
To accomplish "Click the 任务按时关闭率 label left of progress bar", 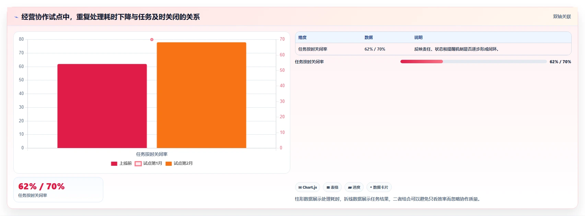I will pyautogui.click(x=309, y=62).
